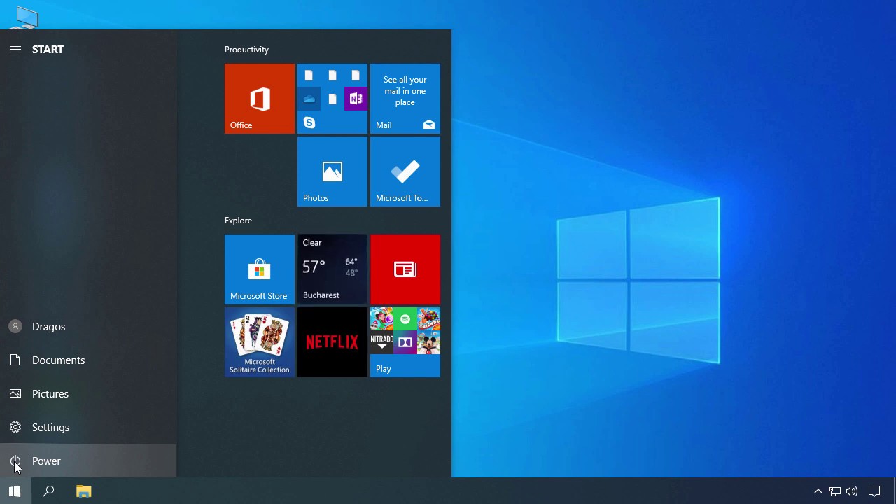Open the red News tile
The width and height of the screenshot is (896, 504).
[405, 269]
